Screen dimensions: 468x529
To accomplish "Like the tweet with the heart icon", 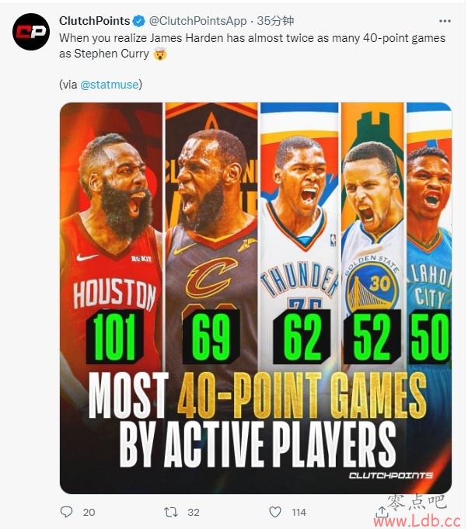I will point(275,512).
